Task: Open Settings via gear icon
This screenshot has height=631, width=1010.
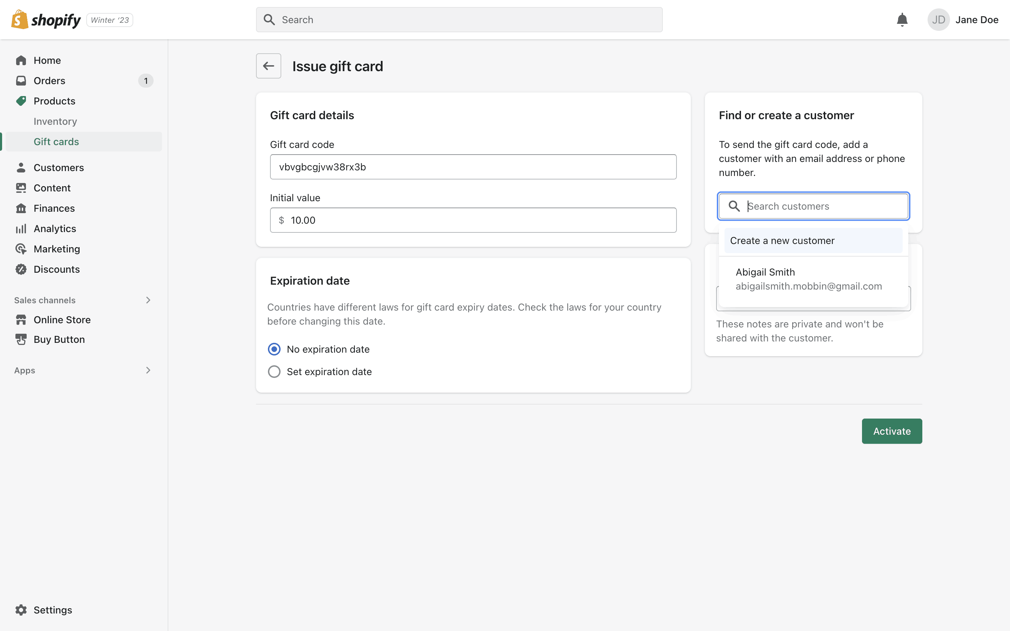Action: tap(21, 610)
